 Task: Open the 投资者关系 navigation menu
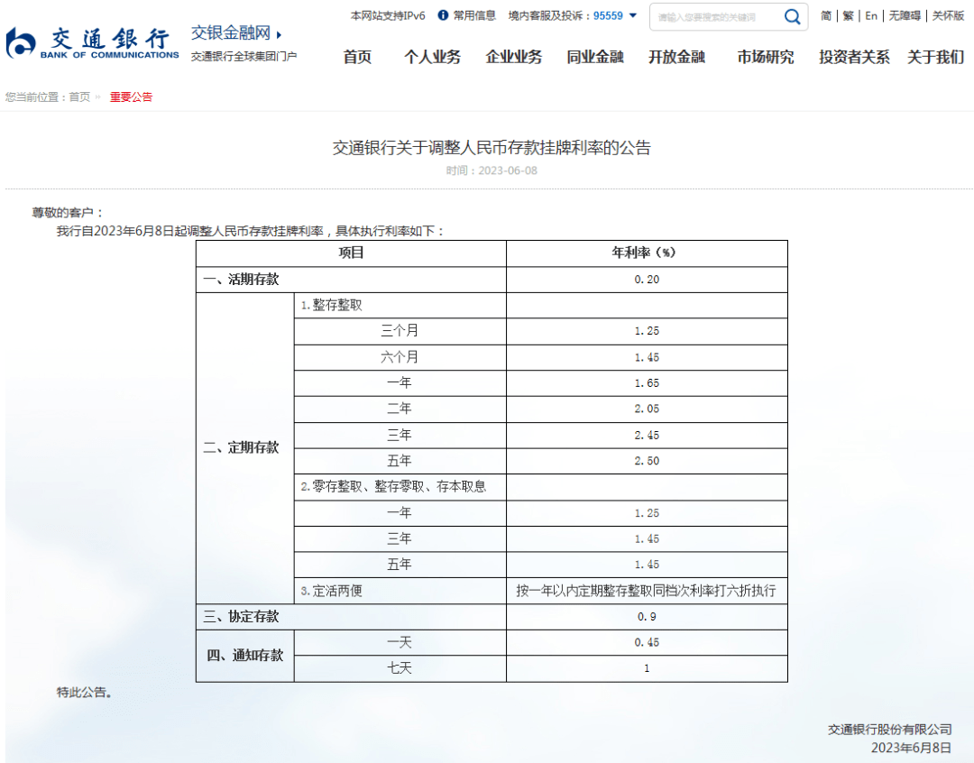coord(854,57)
